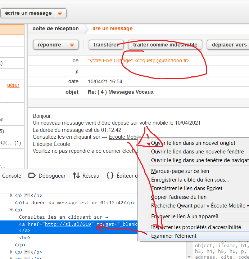Click the à field label
Screen dimensions: 249x259
pyautogui.click(x=77, y=71)
